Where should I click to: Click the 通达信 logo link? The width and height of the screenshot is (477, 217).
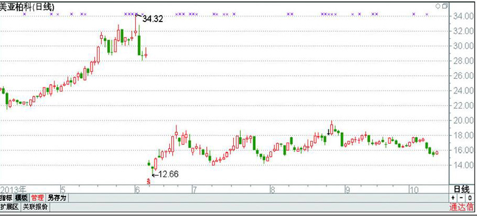pos(461,208)
